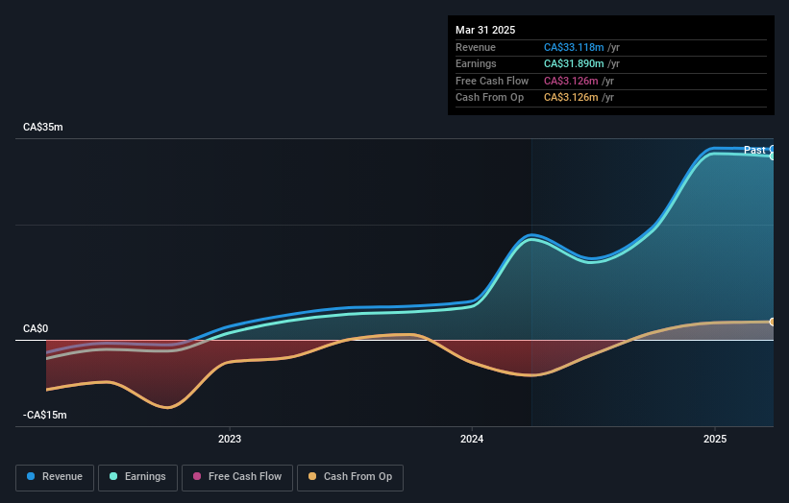Click the CA$31.890m earnings value
Viewport: 789px width, 503px height.
[x=574, y=63]
